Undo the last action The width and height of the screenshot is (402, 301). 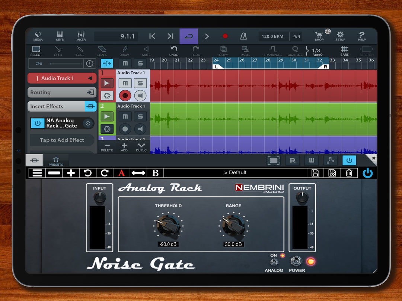174,51
